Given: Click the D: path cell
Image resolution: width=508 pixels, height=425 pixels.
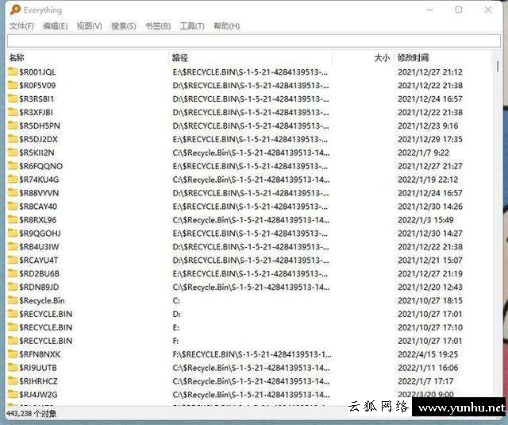Looking at the screenshot, I should pyautogui.click(x=176, y=314).
